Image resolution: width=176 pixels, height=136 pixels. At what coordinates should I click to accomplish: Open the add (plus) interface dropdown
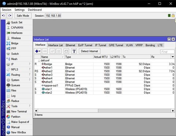pos(38,51)
